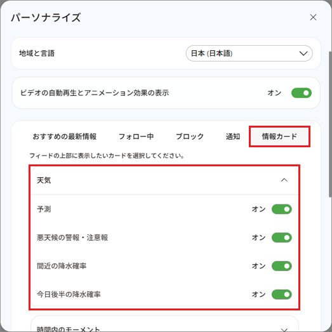Toggle 間近の降水確率 switch
Image resolution: width=332 pixels, height=332 pixels.
tap(282, 266)
